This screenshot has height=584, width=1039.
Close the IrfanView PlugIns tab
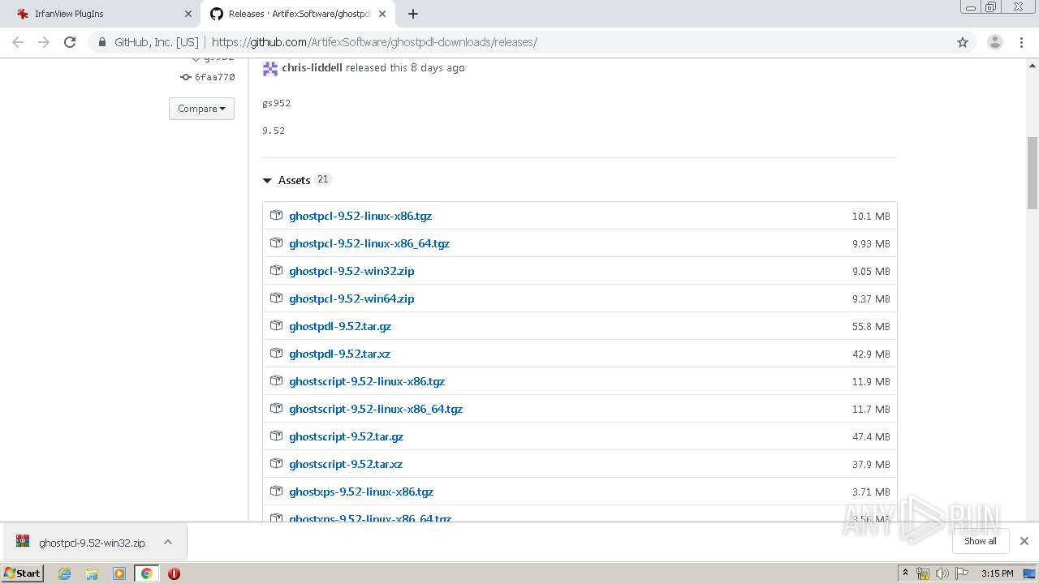[188, 14]
